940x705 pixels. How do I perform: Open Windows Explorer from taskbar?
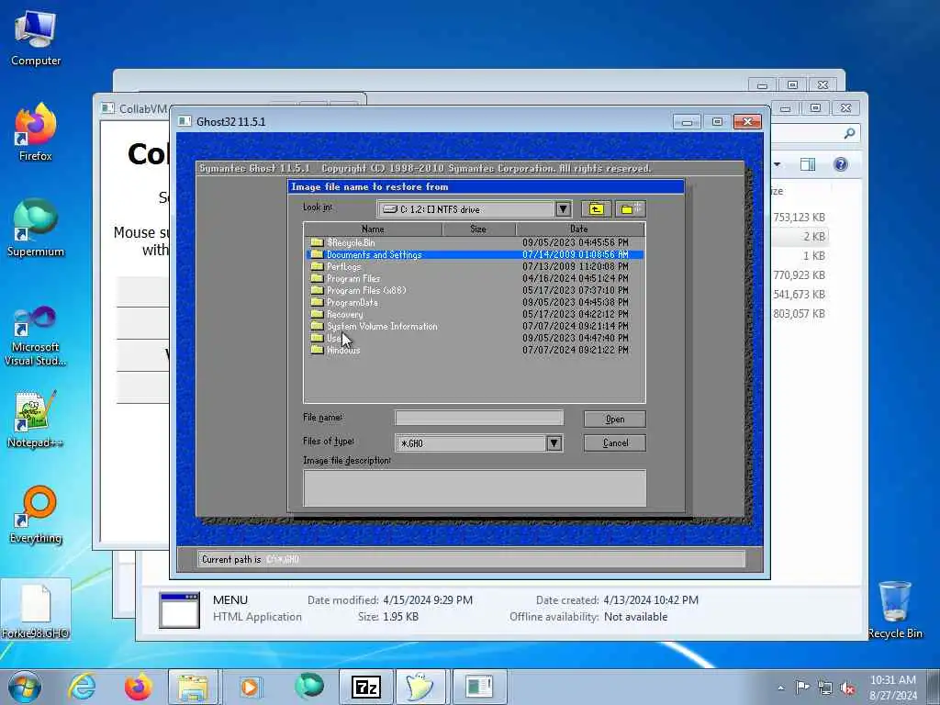click(x=193, y=687)
